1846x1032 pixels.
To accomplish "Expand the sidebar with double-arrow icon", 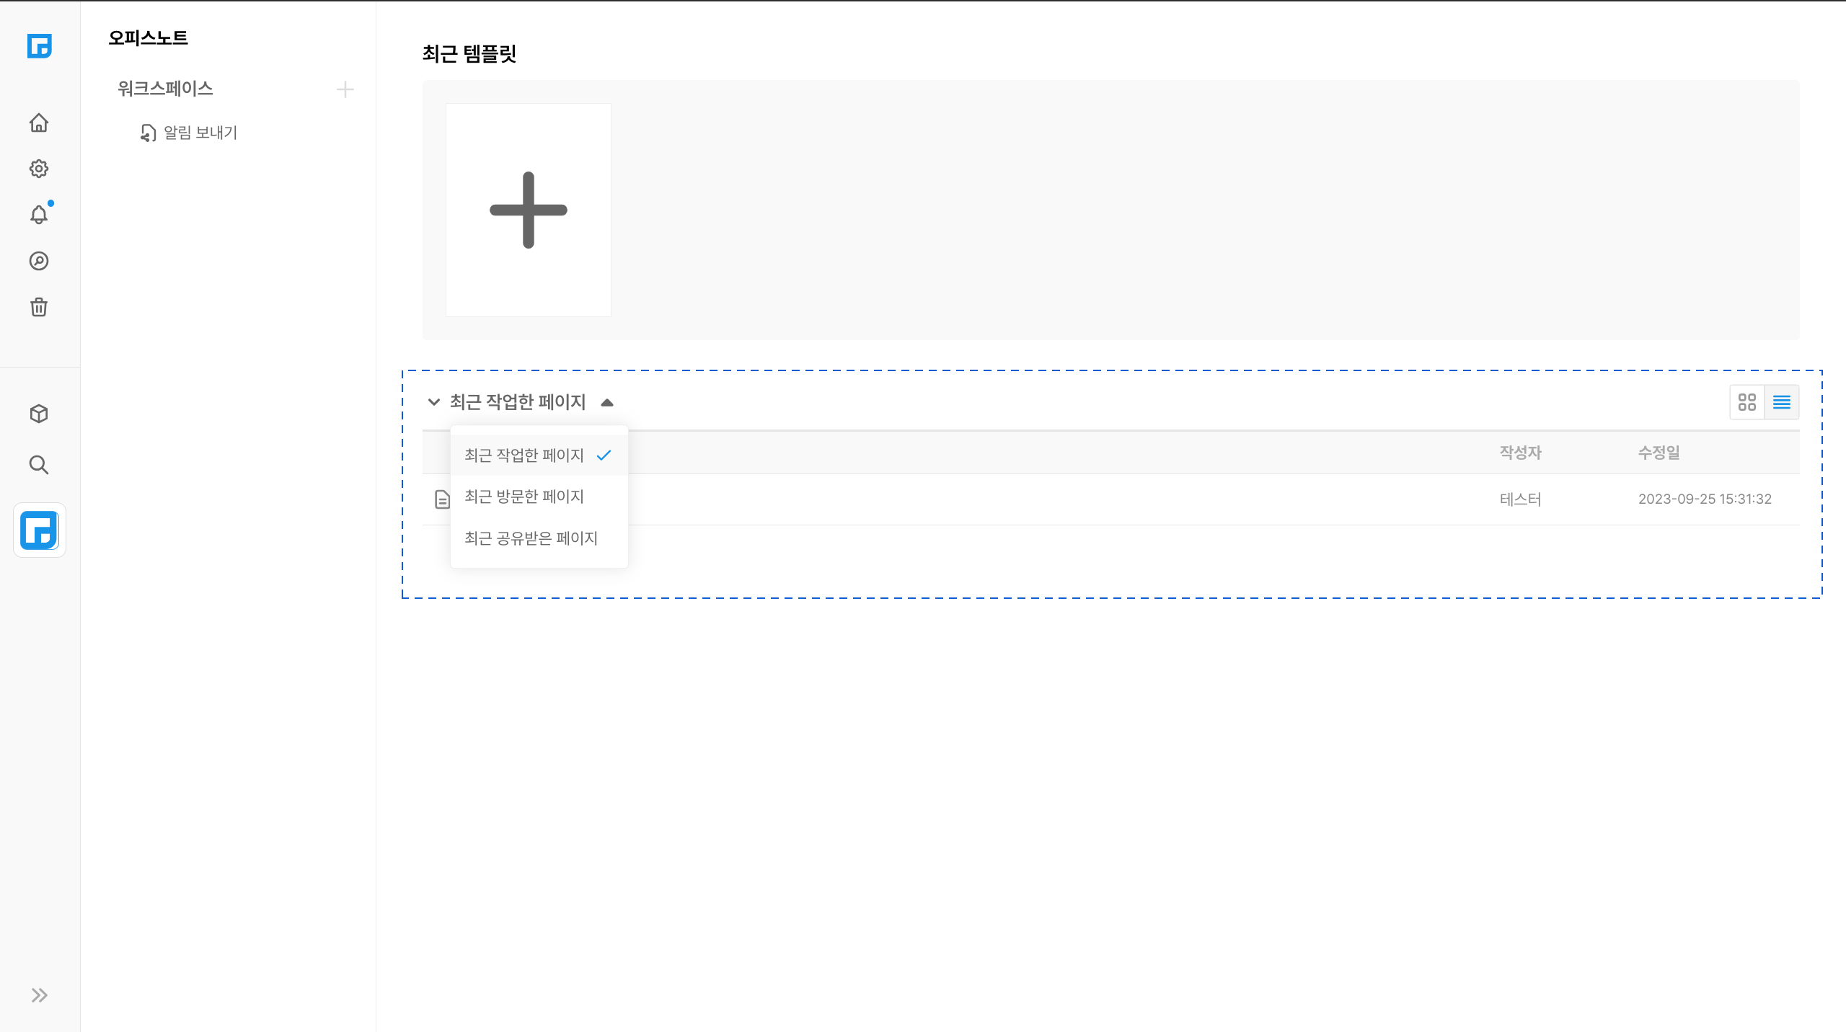I will click(x=39, y=995).
